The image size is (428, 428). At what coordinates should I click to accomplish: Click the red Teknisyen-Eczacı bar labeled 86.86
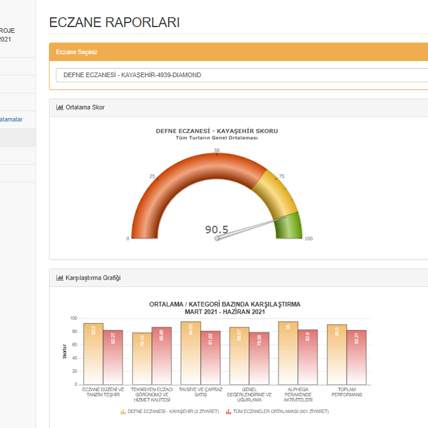click(161, 357)
